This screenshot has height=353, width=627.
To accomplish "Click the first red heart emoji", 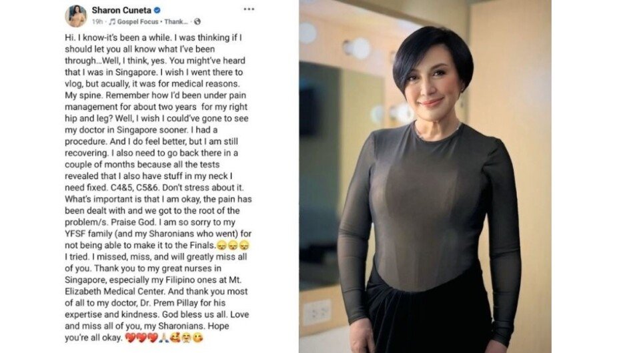I will (x=130, y=338).
